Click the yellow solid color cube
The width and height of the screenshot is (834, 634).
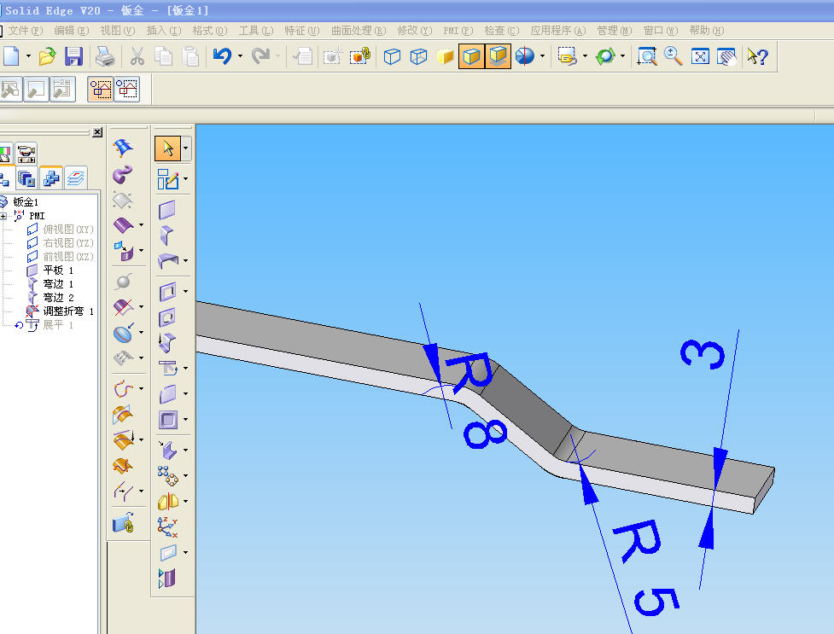445,55
